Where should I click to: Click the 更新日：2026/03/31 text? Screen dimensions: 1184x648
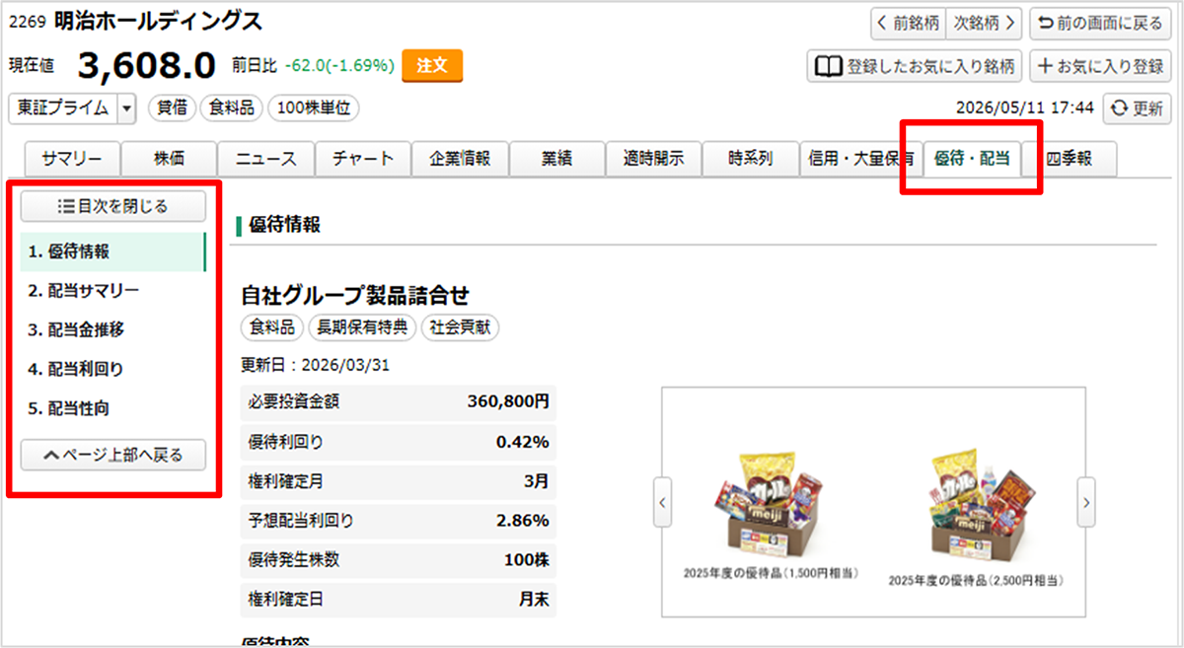click(316, 365)
